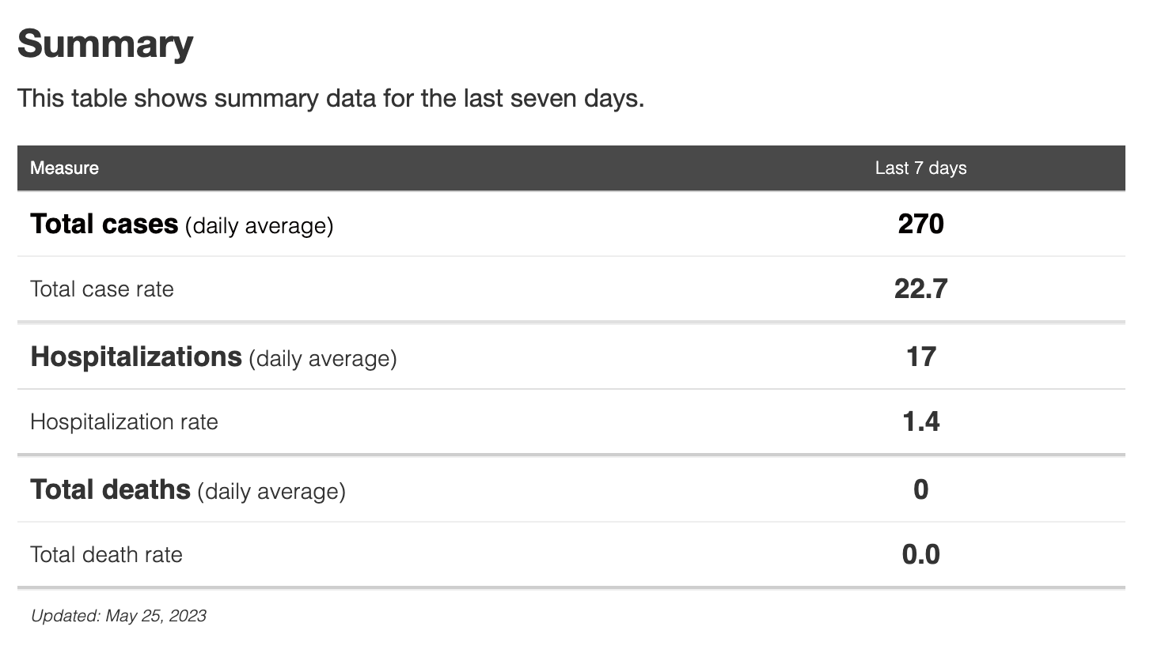The height and width of the screenshot is (672, 1165).
Task: Select the Last 7 days column header
Action: (920, 168)
